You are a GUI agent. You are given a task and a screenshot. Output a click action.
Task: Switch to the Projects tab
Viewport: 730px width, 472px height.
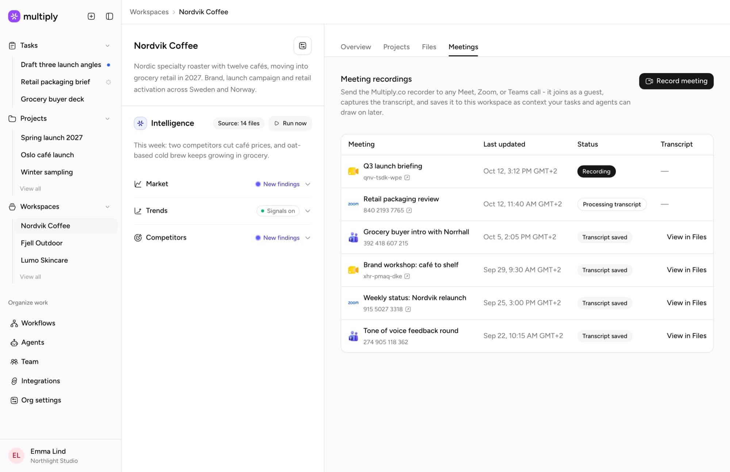tap(396, 47)
